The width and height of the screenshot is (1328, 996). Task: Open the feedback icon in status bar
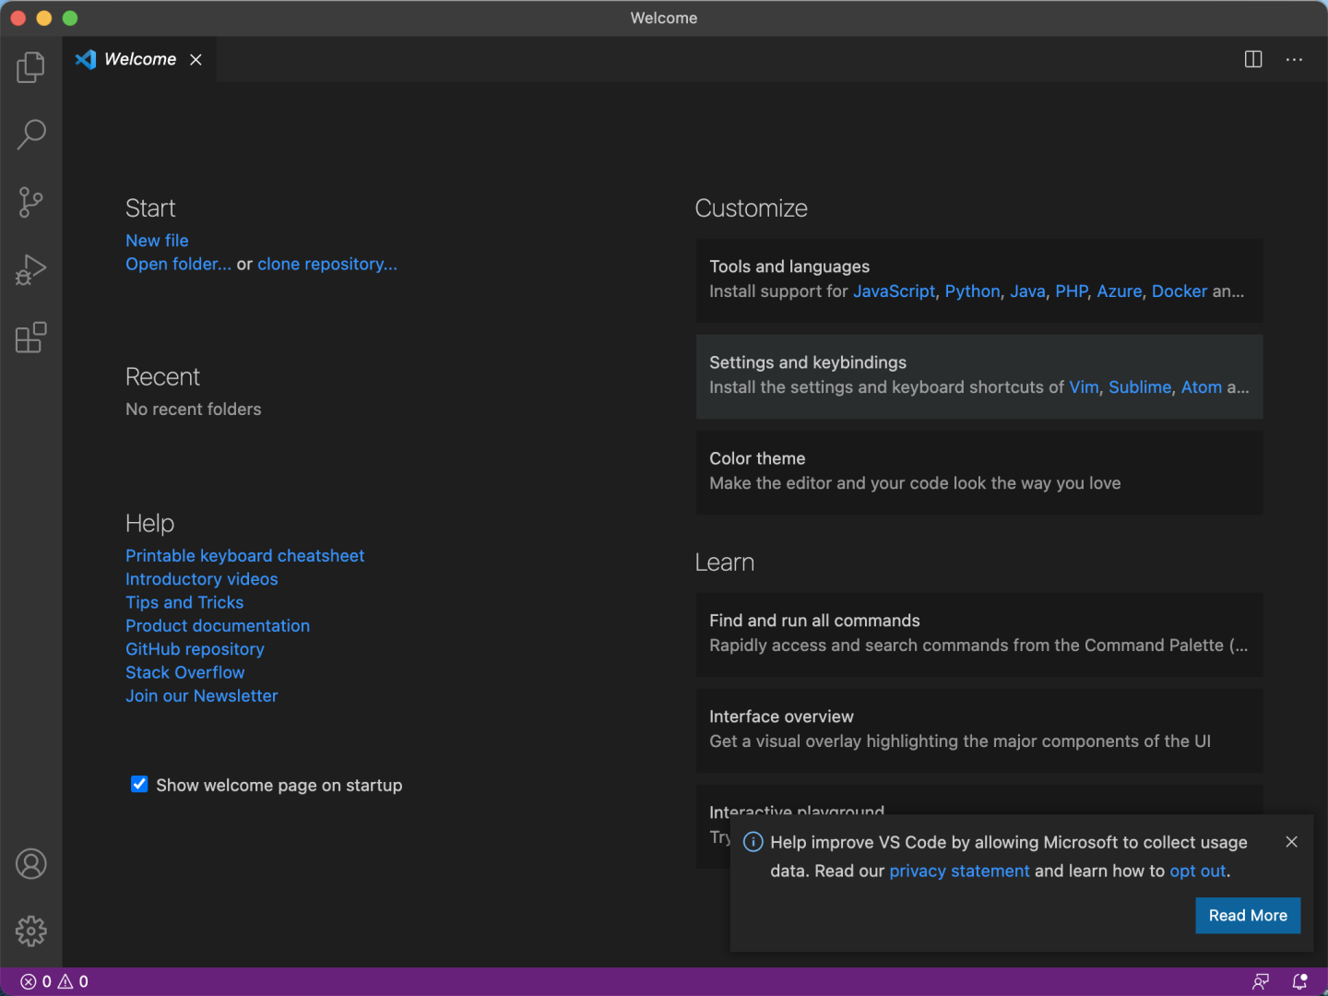(x=1261, y=981)
